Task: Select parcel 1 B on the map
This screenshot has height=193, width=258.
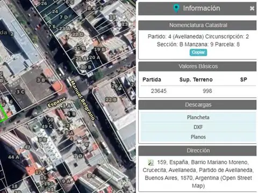Action: pos(71,114)
